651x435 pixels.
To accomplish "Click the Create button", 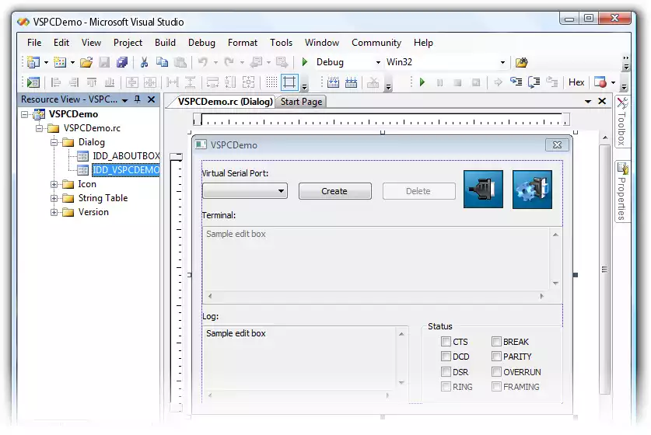I will [334, 191].
